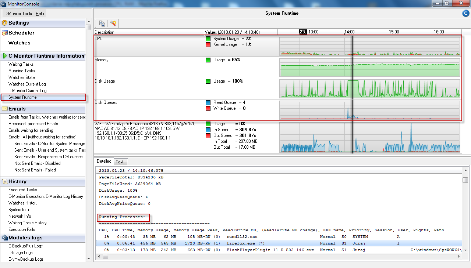Click the CPU usage graph
471x268 pixels.
(x=370, y=46)
